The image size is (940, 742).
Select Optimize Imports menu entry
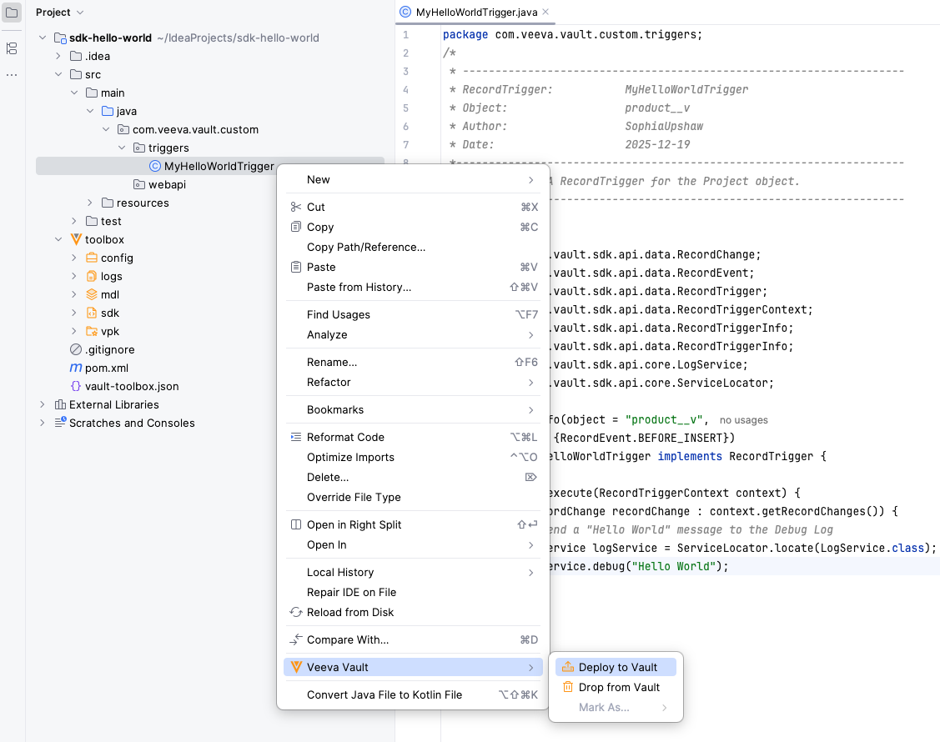click(x=413, y=458)
